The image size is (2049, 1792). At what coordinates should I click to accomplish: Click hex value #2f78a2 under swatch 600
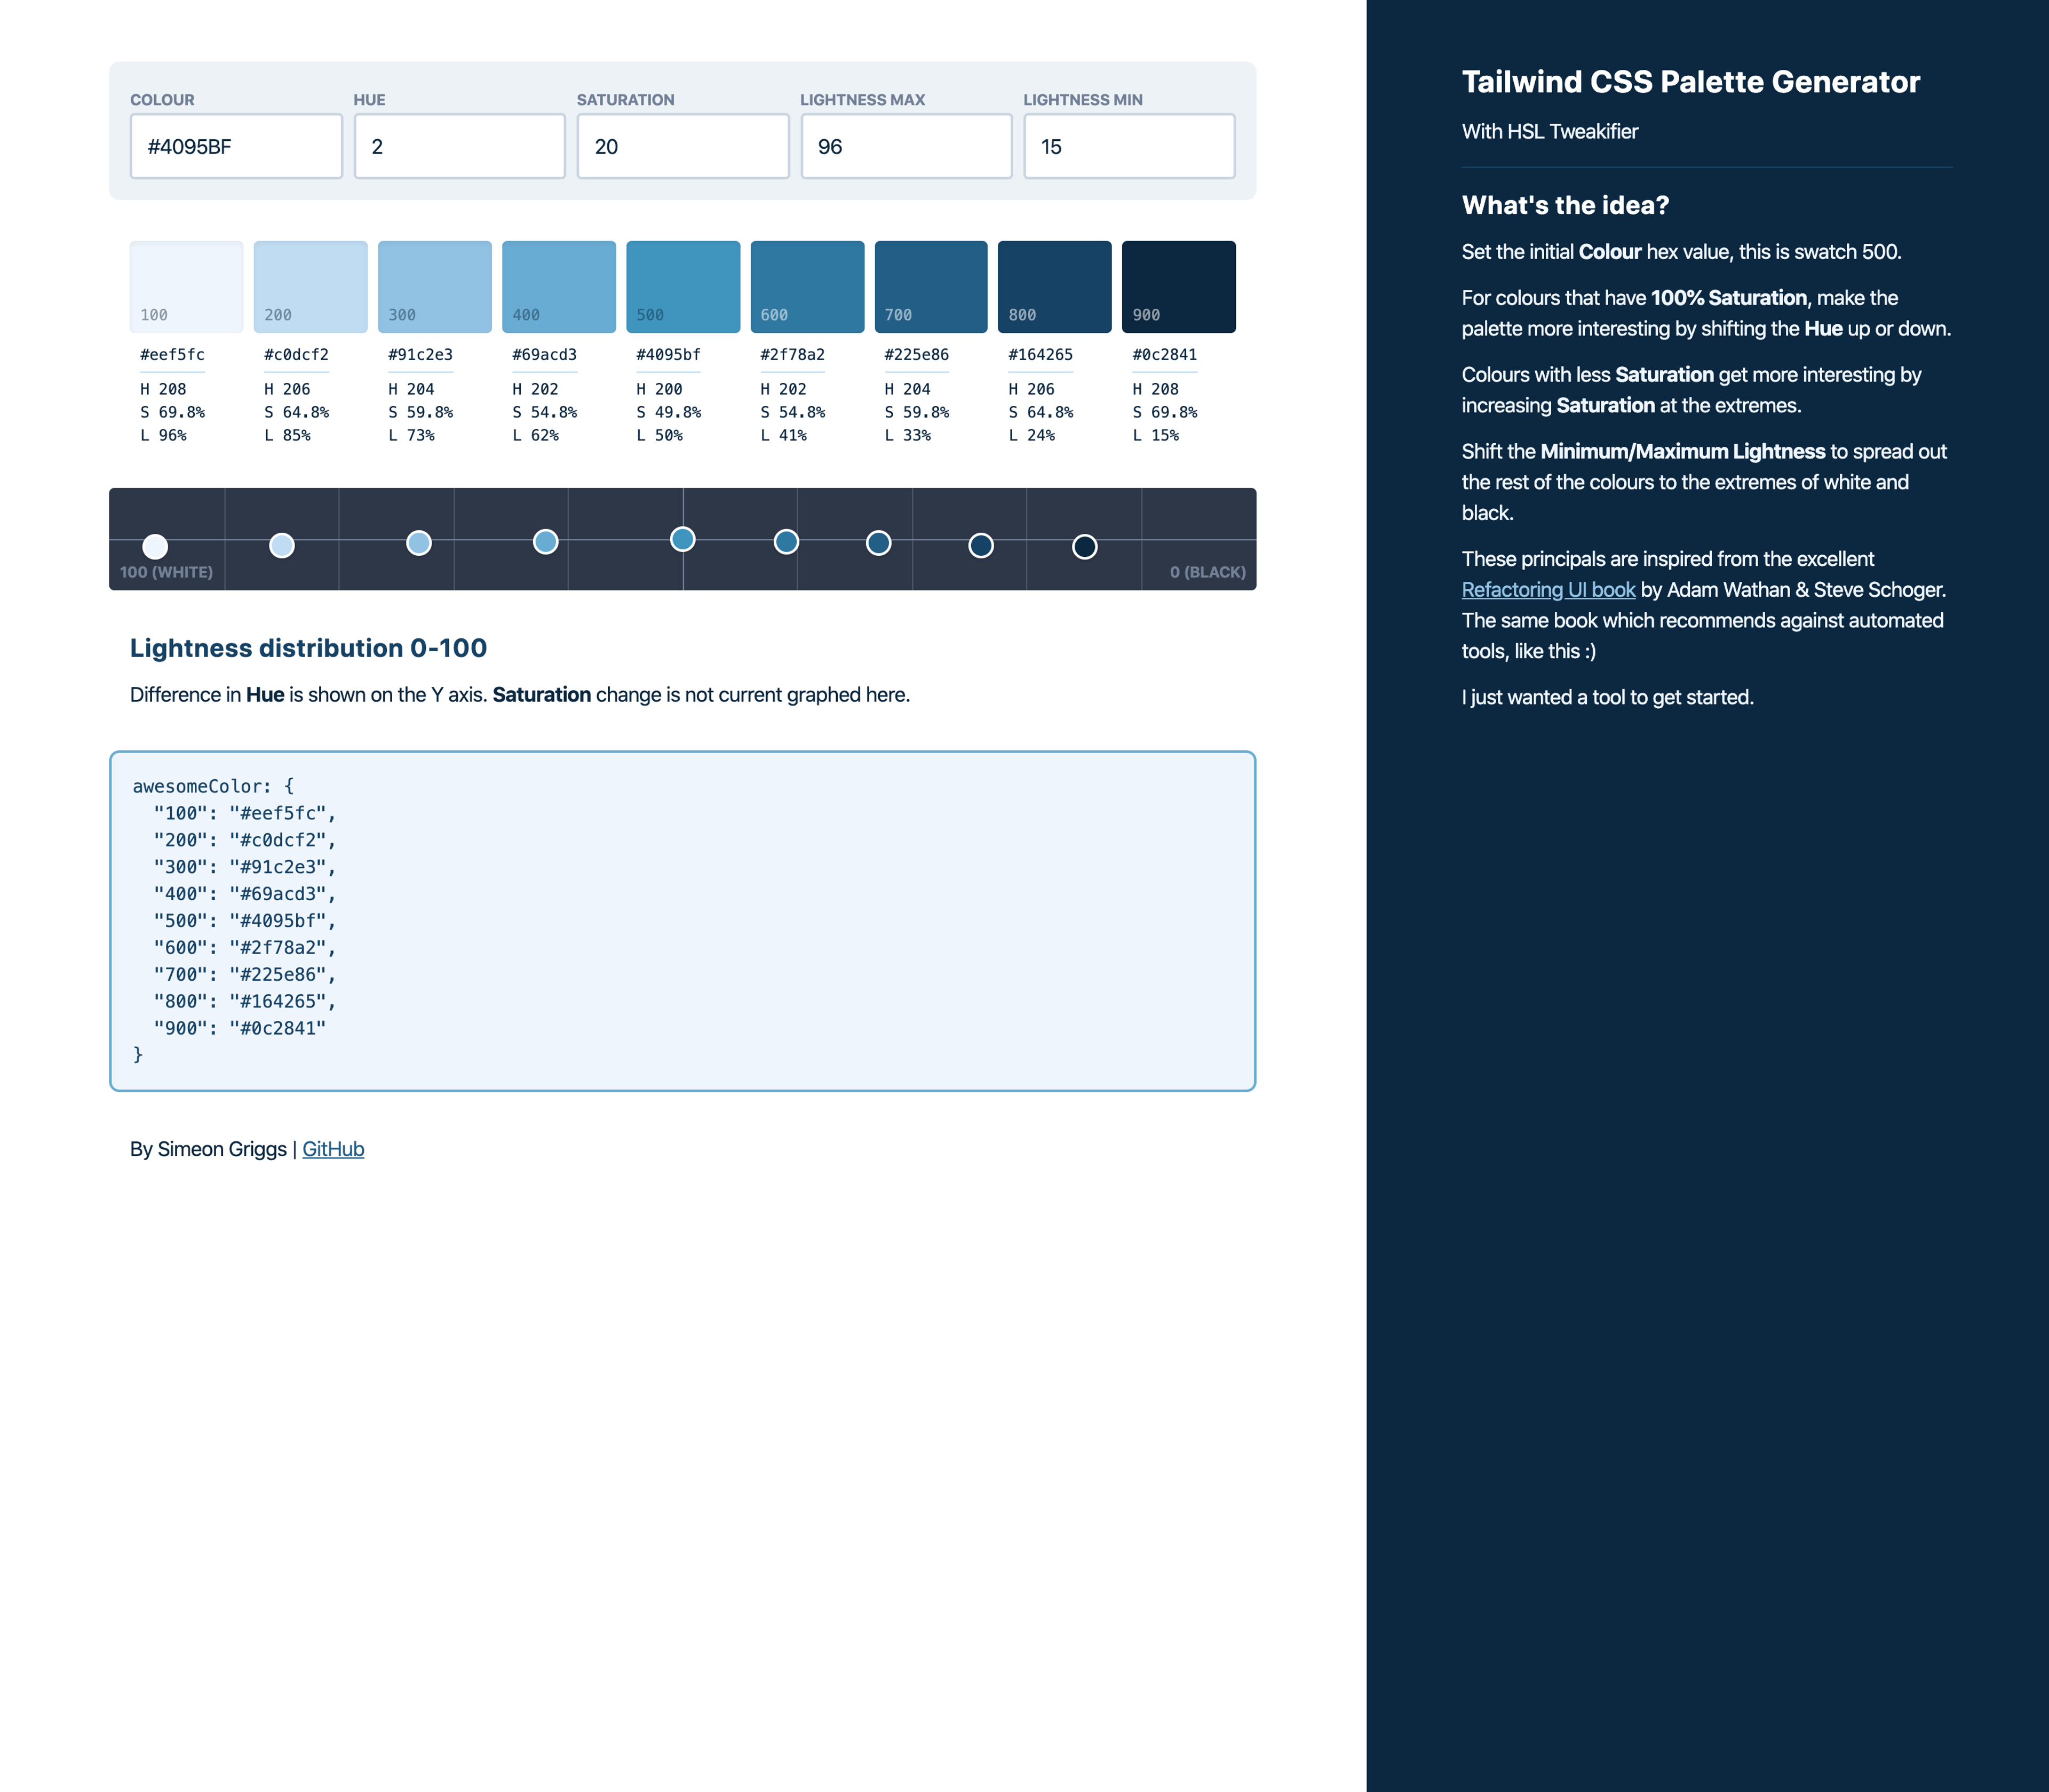point(792,355)
